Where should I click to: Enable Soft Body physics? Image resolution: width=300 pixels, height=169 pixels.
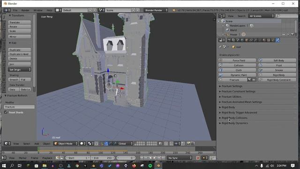pos(277,61)
